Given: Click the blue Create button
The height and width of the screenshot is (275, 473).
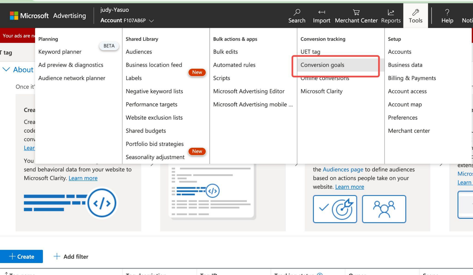Looking at the screenshot, I should tap(21, 256).
